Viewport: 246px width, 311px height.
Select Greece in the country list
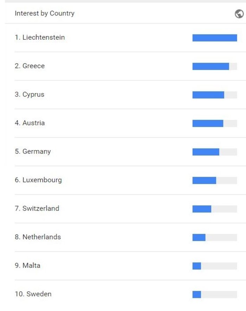click(30, 66)
